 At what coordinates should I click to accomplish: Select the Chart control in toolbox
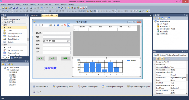tap(10, 31)
